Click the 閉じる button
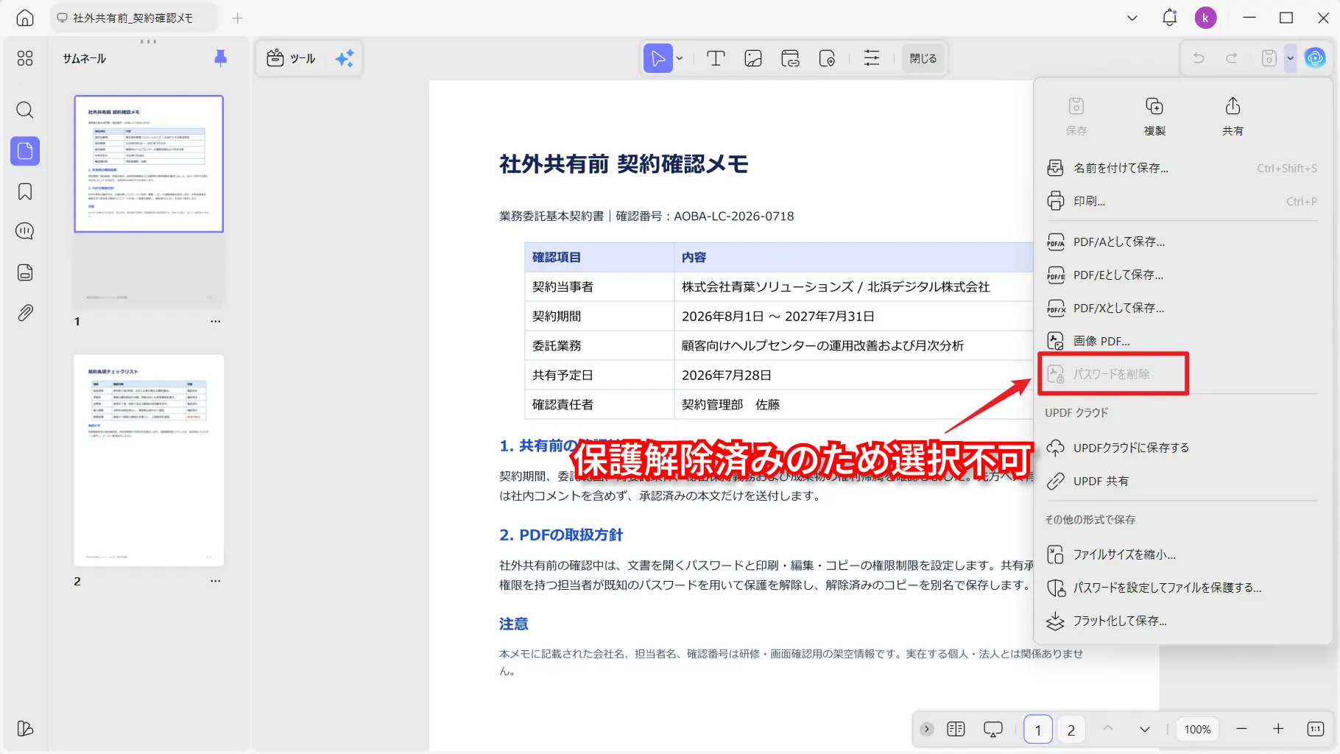The width and height of the screenshot is (1340, 754). pyautogui.click(x=923, y=58)
